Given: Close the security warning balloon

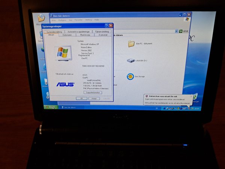Looking at the screenshot, I should (x=191, y=97).
